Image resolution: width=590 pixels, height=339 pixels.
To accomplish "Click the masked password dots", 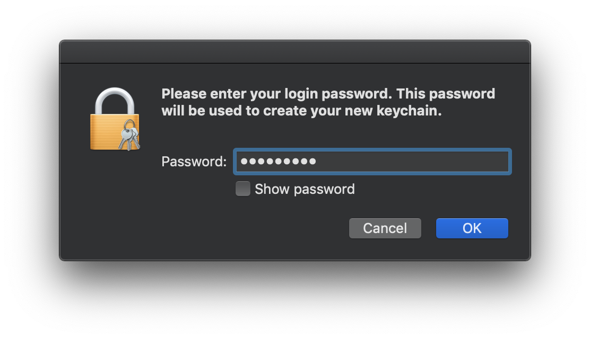I will (x=278, y=162).
